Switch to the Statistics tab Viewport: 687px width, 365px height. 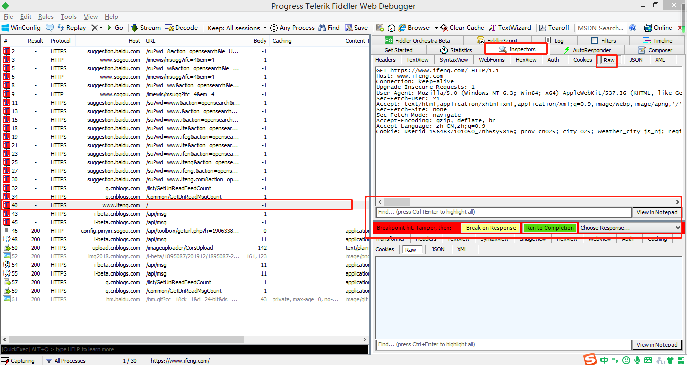(456, 50)
